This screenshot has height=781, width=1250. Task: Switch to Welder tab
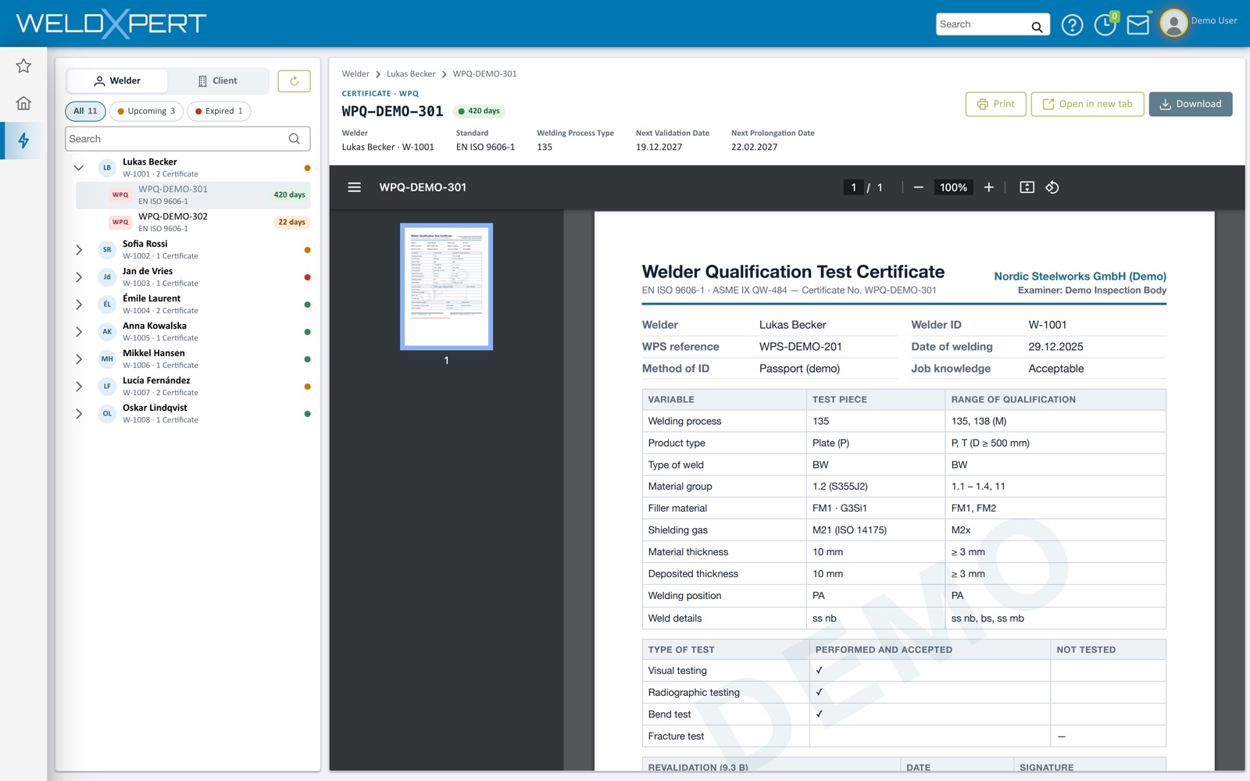click(x=117, y=81)
